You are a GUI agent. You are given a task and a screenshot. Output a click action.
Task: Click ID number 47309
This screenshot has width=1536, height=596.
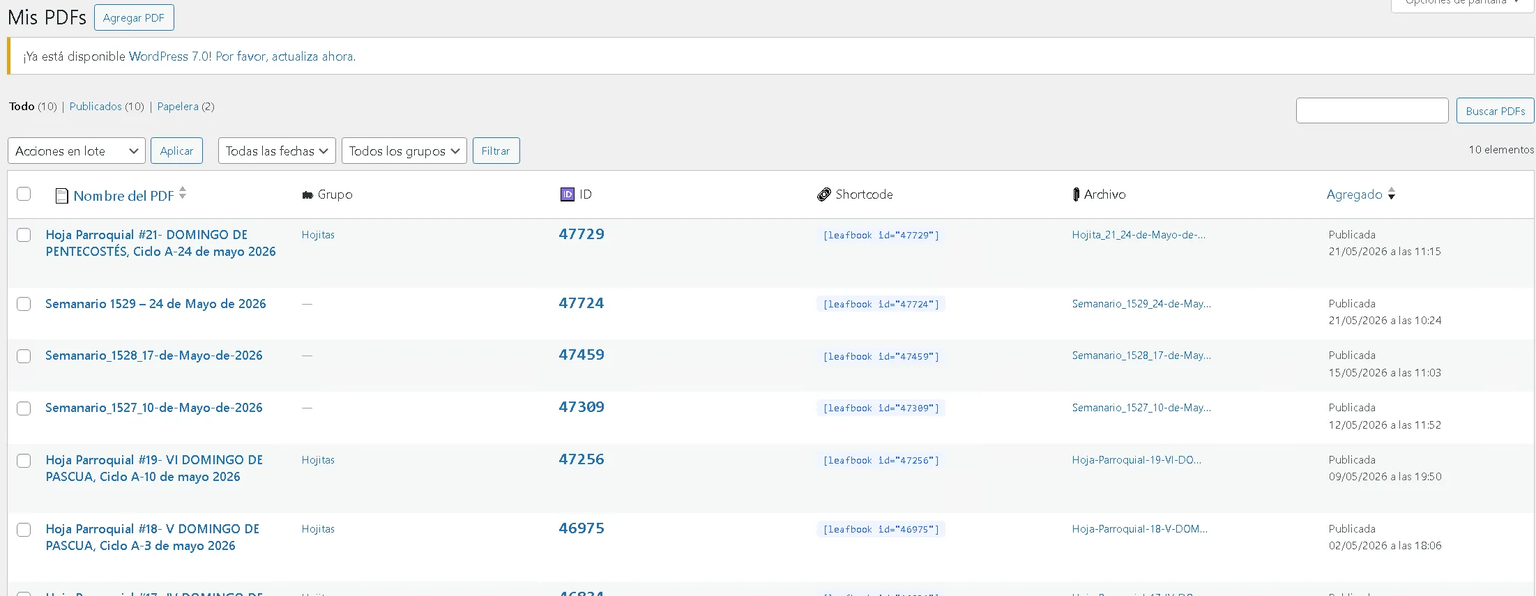pyautogui.click(x=581, y=407)
